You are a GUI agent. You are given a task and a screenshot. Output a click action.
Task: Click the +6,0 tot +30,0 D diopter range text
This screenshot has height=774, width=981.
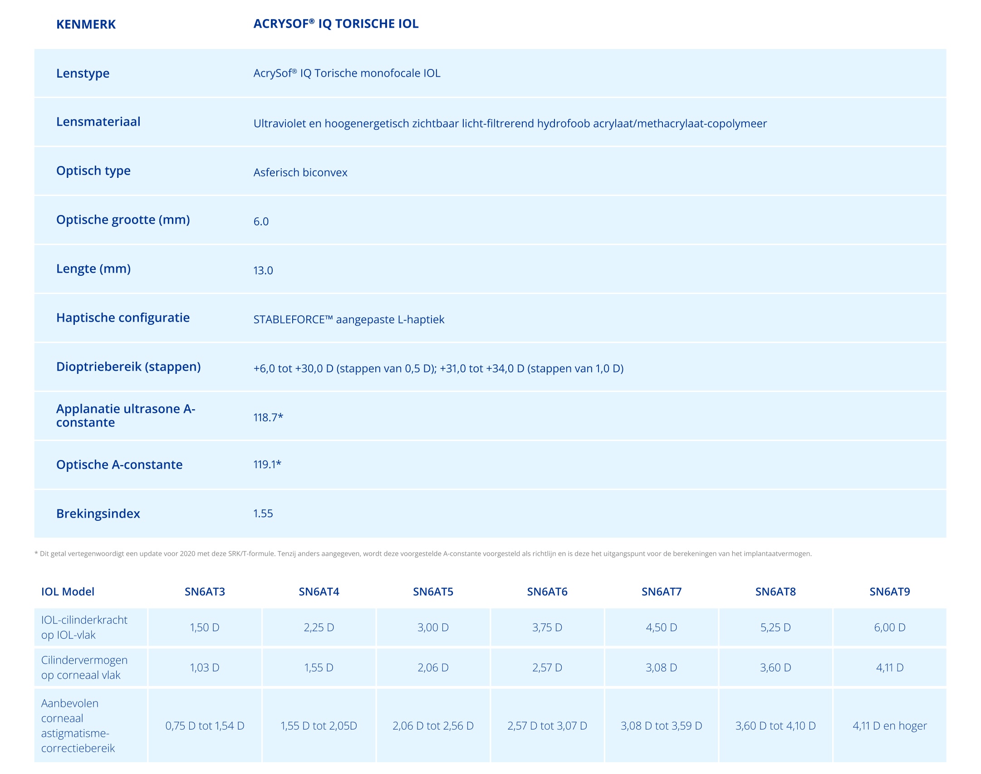pyautogui.click(x=438, y=368)
